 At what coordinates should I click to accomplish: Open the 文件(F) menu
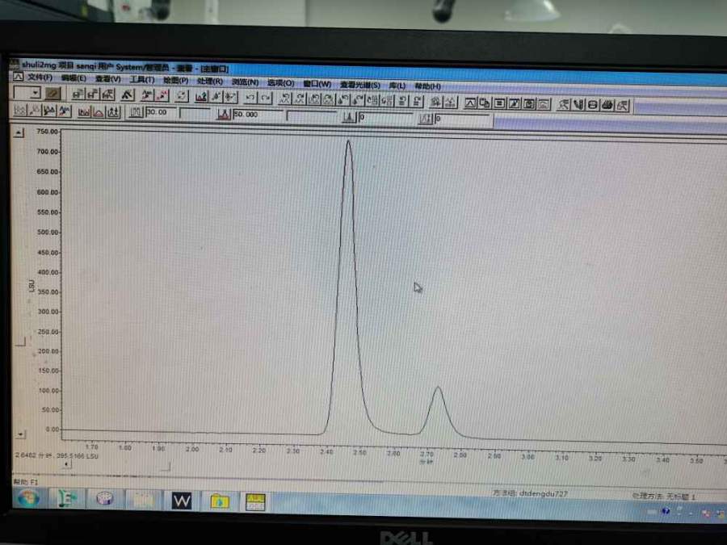40,78
